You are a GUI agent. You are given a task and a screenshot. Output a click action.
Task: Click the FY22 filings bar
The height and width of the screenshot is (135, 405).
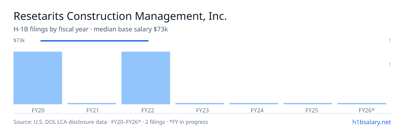[146, 78]
